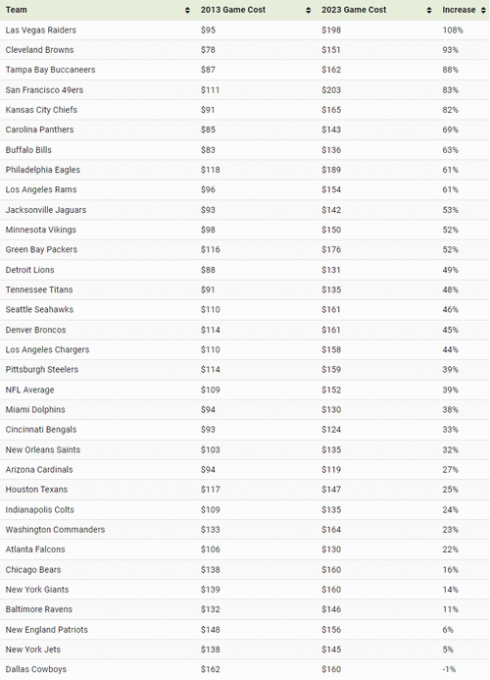Click the Team column header
Image resolution: width=490 pixels, height=680 pixels.
click(16, 10)
